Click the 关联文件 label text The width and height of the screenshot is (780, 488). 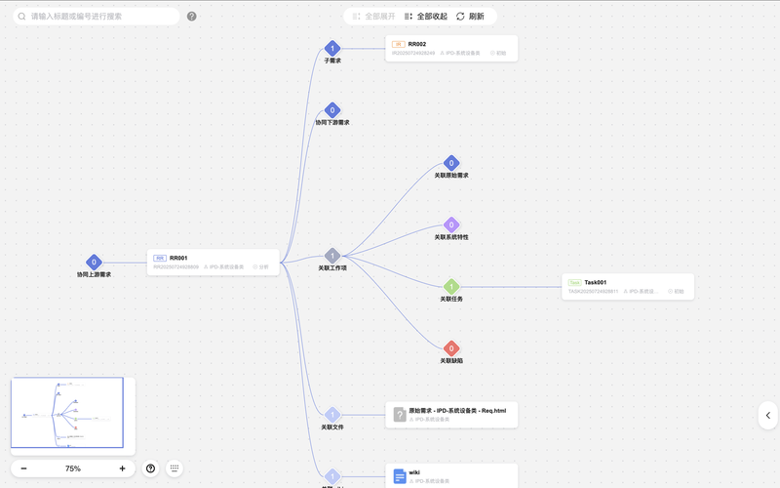(x=332, y=427)
